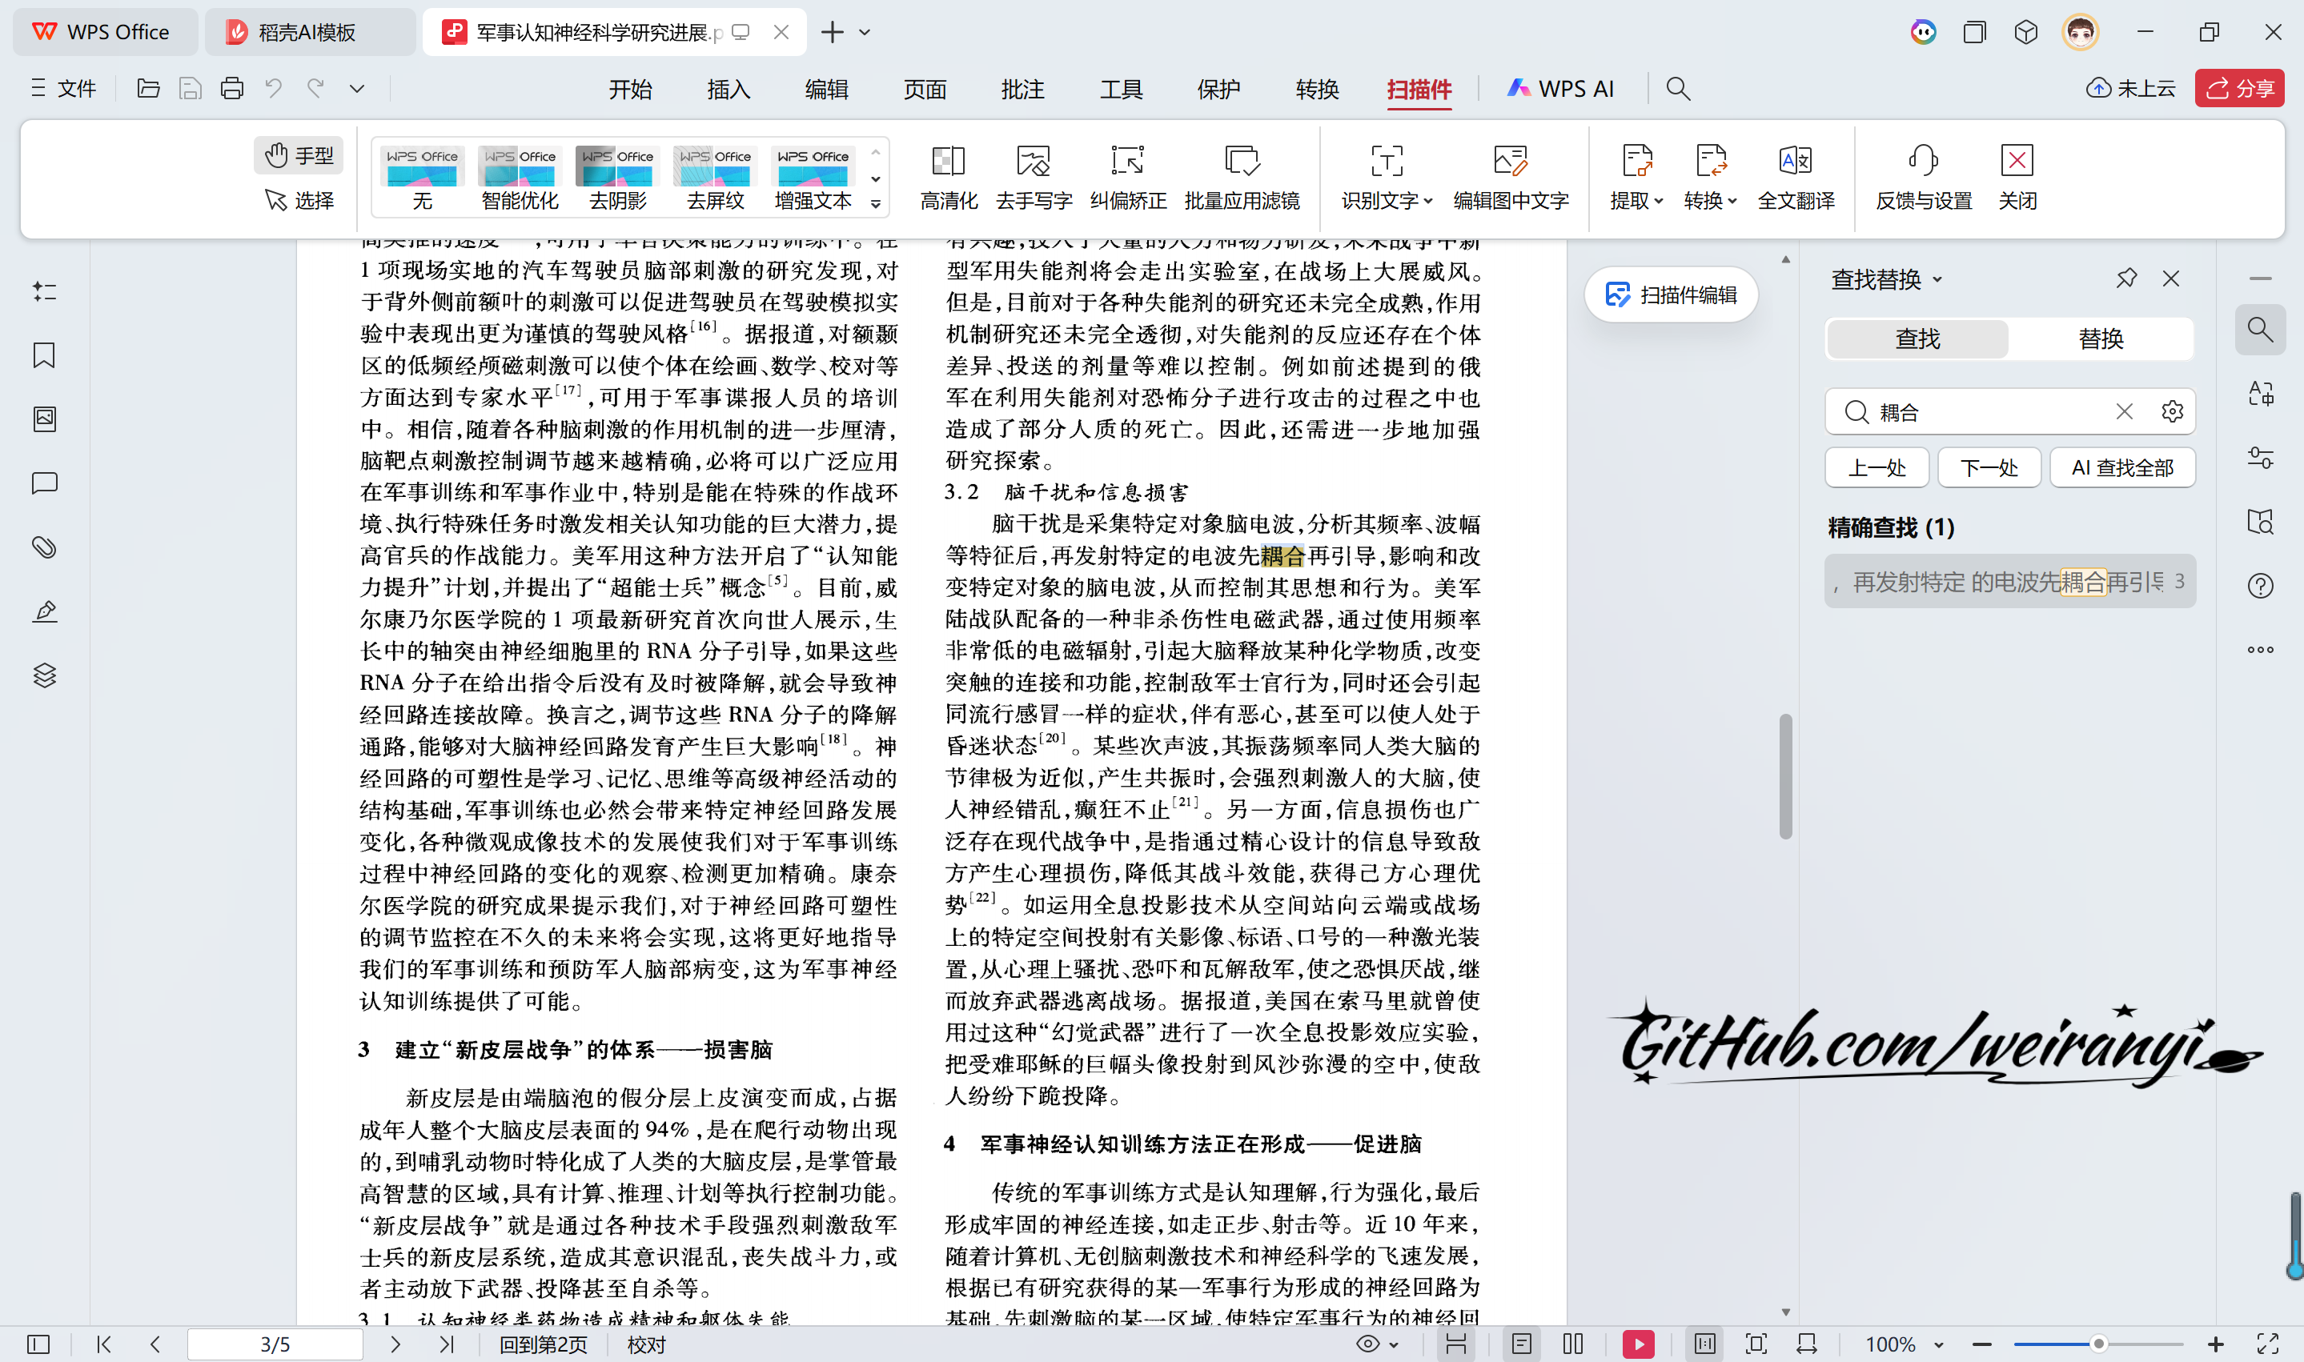Screen dimensions: 2304x1362
Task: Switch to the 插入 tab
Action: pos(728,89)
